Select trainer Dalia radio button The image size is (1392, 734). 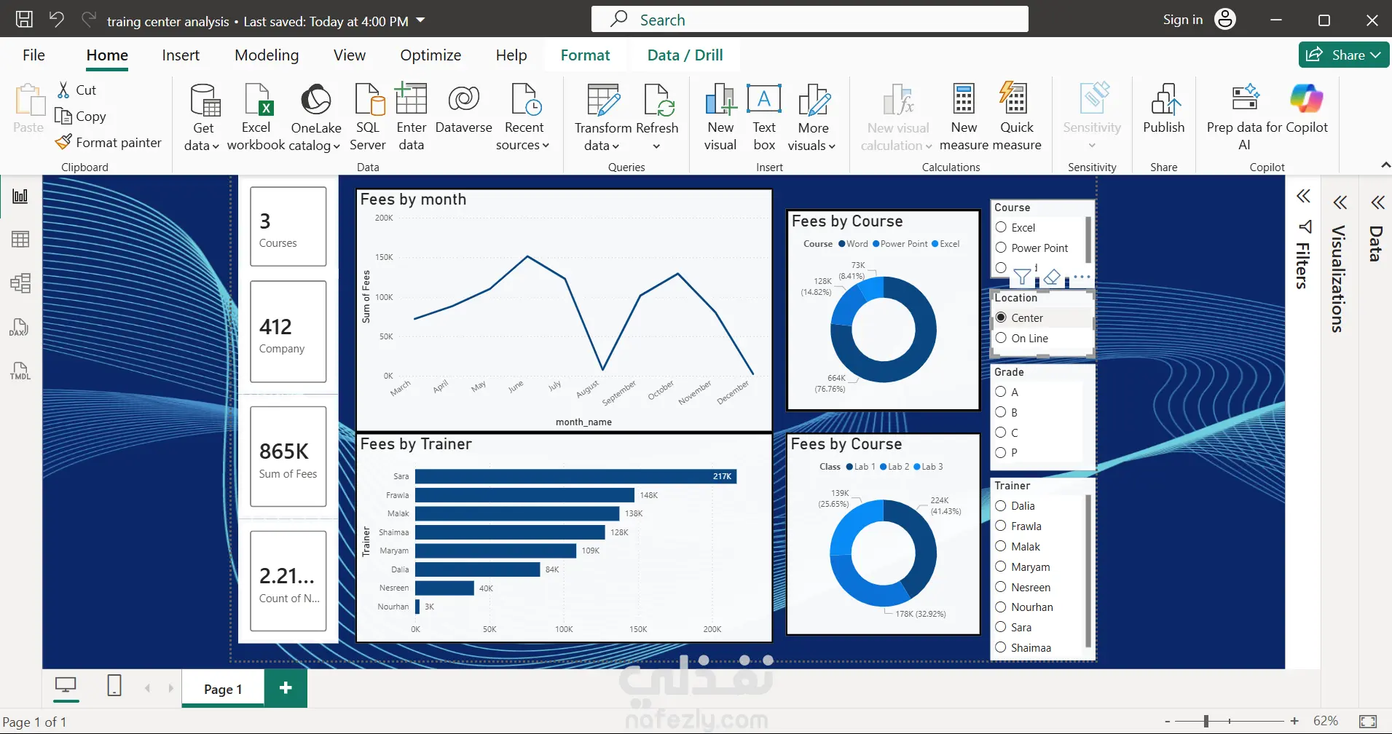tap(1002, 505)
